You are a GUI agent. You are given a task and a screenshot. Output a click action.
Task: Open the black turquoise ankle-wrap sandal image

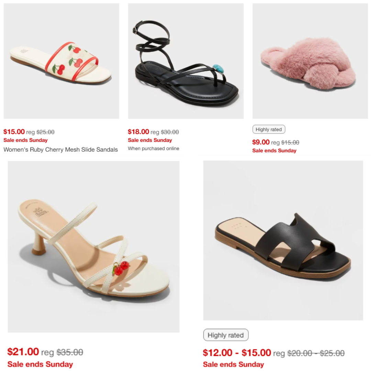point(186,61)
